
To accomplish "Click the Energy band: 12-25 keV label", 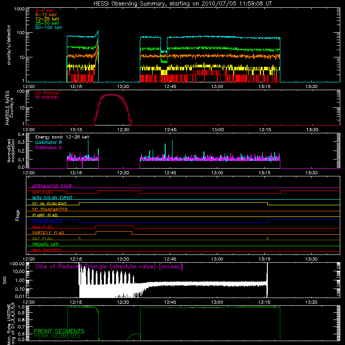I will (x=63, y=137).
